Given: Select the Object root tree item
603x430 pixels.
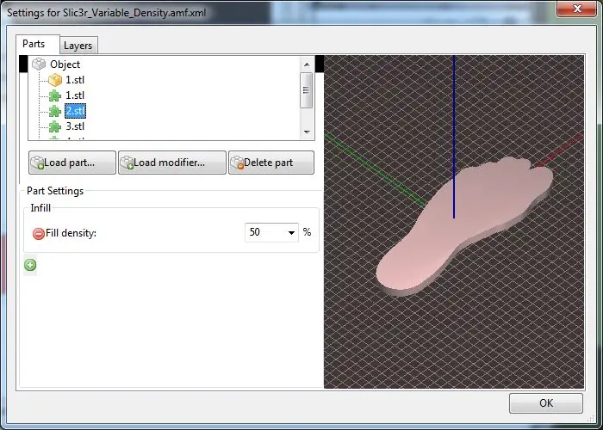Looking at the screenshot, I should tap(65, 64).
